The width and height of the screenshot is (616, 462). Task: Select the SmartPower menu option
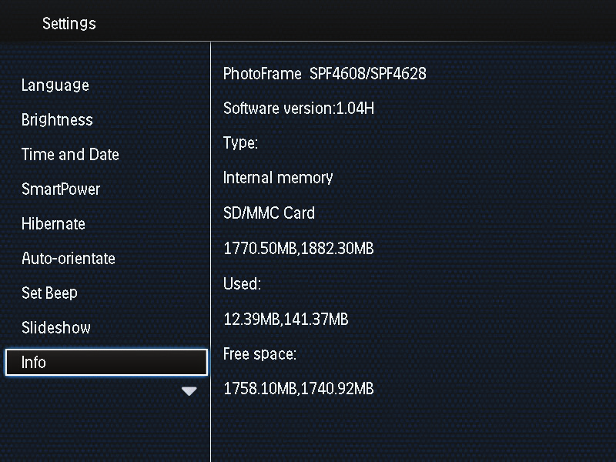pyautogui.click(x=61, y=189)
